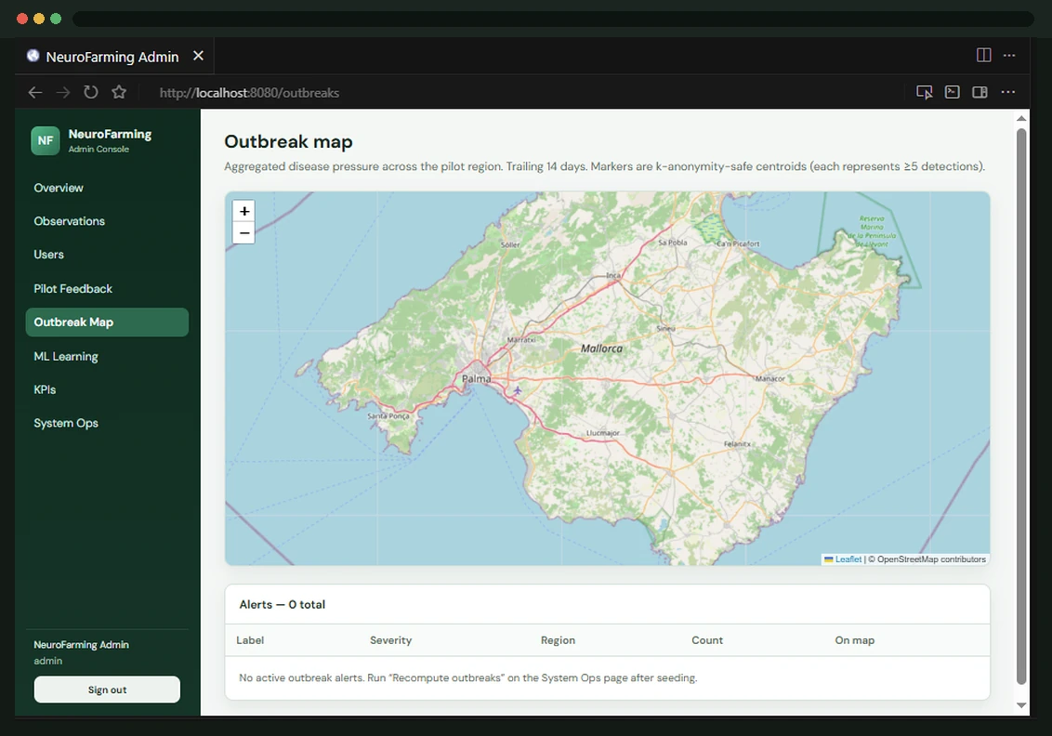
Task: Click the scrollbar down arrow
Action: (x=1021, y=705)
